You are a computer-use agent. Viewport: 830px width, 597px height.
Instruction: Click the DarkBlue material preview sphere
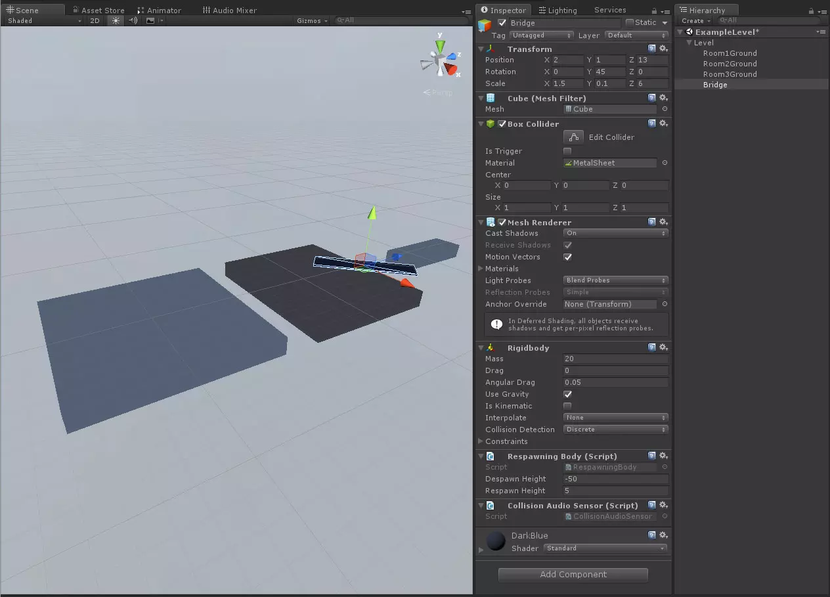[x=496, y=541]
